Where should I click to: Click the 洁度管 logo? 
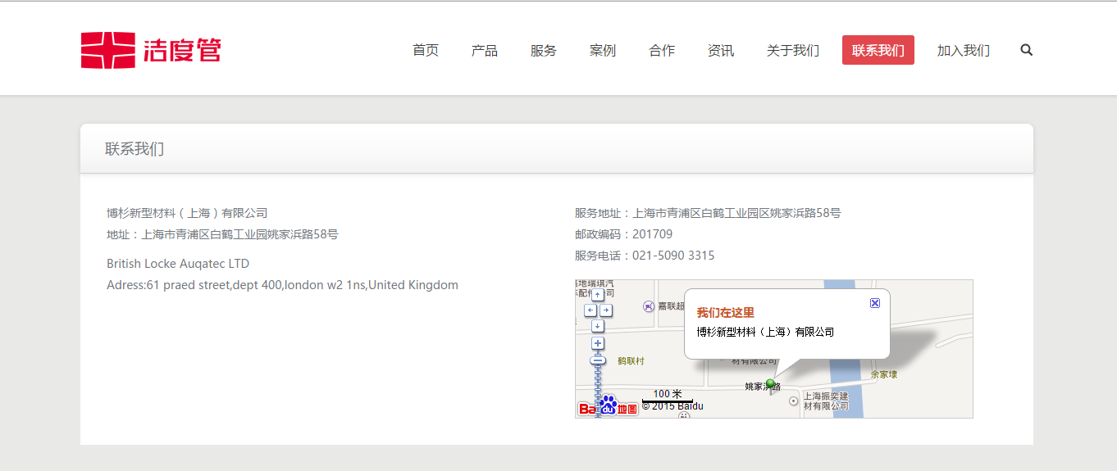click(151, 51)
